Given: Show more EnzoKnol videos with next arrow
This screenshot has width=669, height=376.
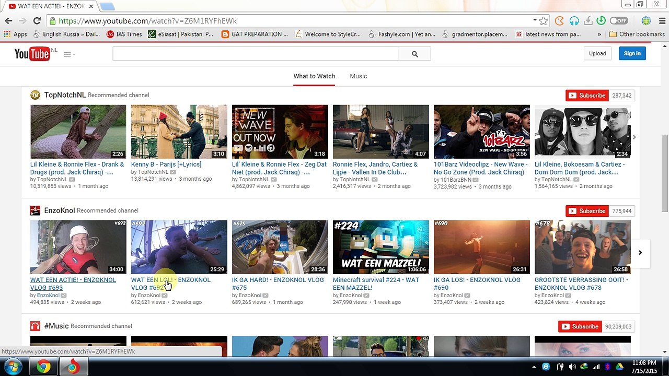Looking at the screenshot, I should 640,253.
